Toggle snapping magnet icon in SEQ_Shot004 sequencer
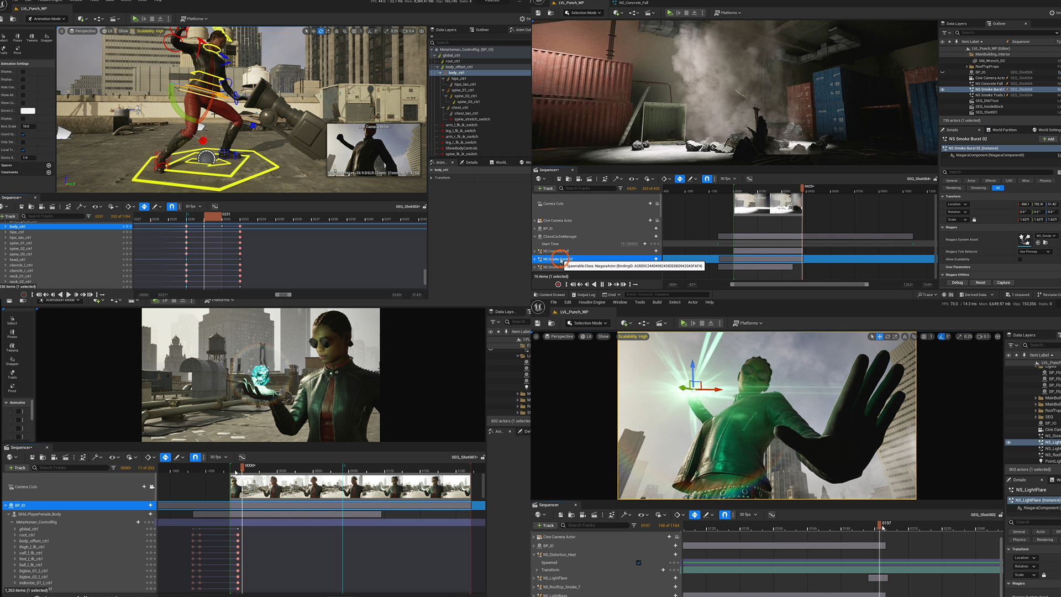This screenshot has height=597, width=1061. pos(707,179)
